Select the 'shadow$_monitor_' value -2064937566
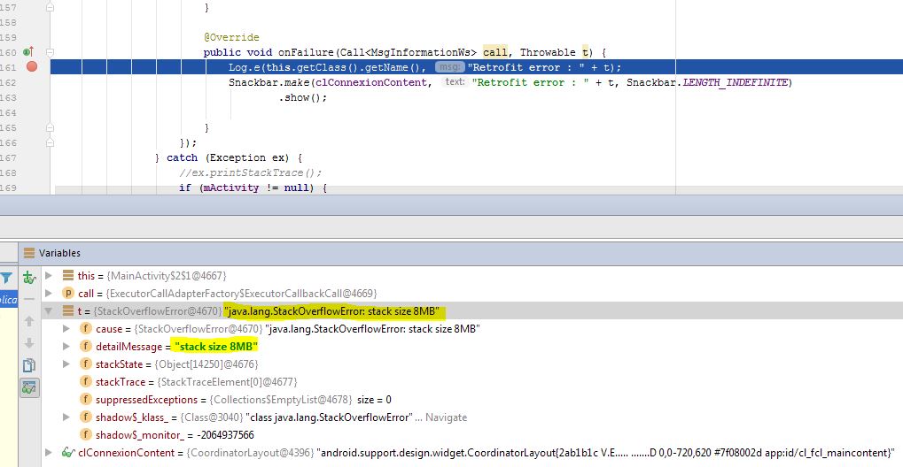The height and width of the screenshot is (467, 903). 223,435
